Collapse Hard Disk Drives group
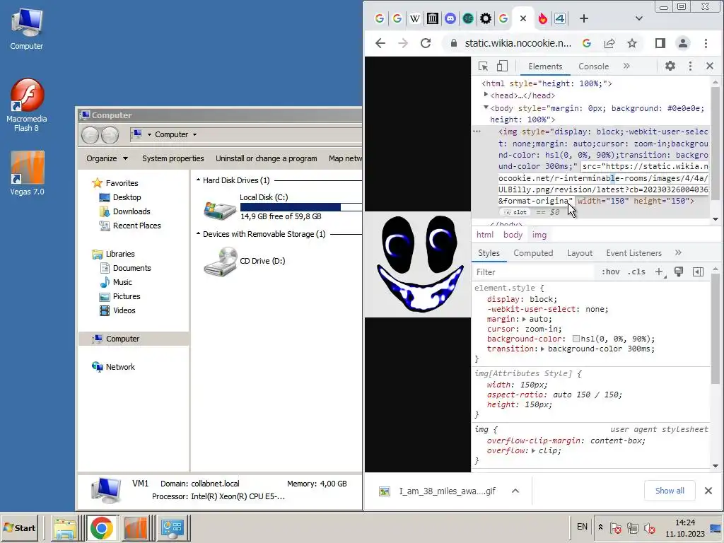 [x=198, y=180]
